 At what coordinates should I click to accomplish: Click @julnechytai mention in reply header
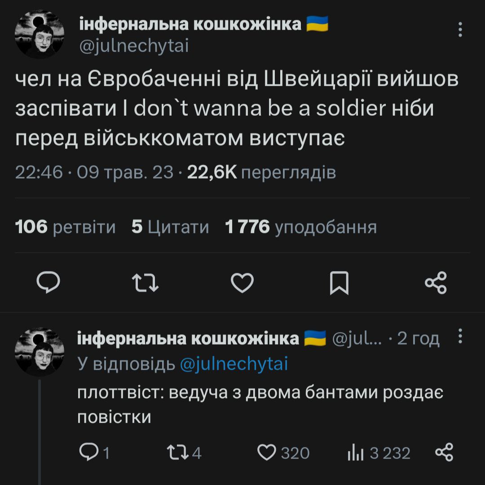point(234,364)
